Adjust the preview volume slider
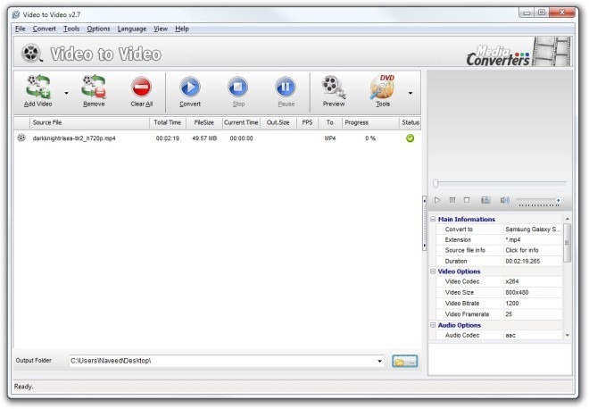This screenshot has width=589, height=409. click(x=538, y=201)
